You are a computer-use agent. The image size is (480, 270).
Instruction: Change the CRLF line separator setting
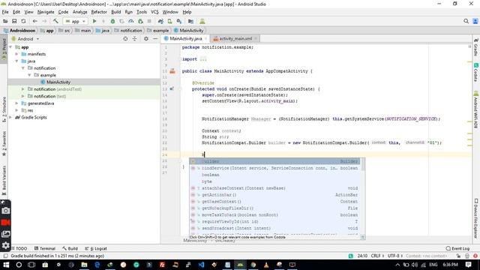tap(376, 256)
